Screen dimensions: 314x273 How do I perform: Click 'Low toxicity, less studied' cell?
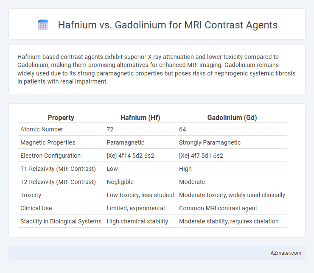pos(140,195)
